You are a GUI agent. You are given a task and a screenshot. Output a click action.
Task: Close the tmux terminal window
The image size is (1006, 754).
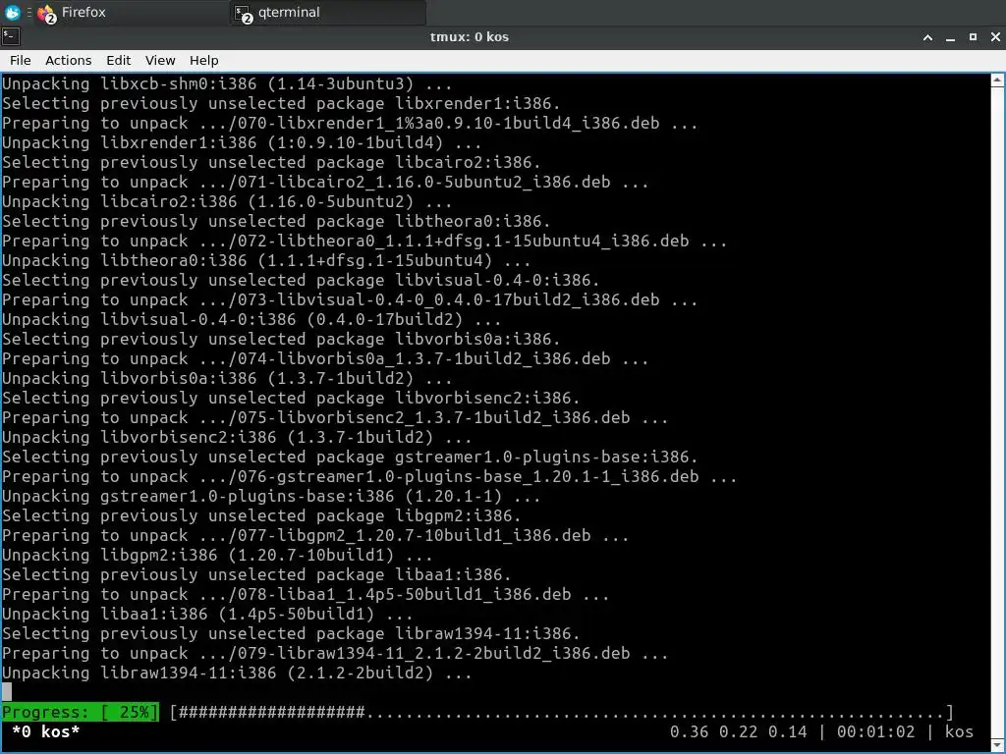pos(995,37)
